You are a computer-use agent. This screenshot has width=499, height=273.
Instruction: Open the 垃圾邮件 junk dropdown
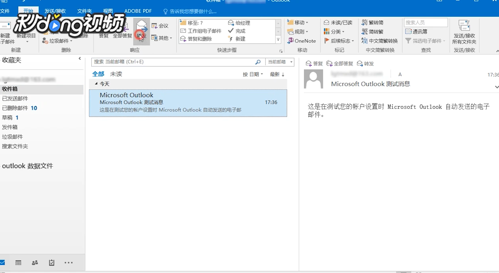pyautogui.click(x=57, y=41)
